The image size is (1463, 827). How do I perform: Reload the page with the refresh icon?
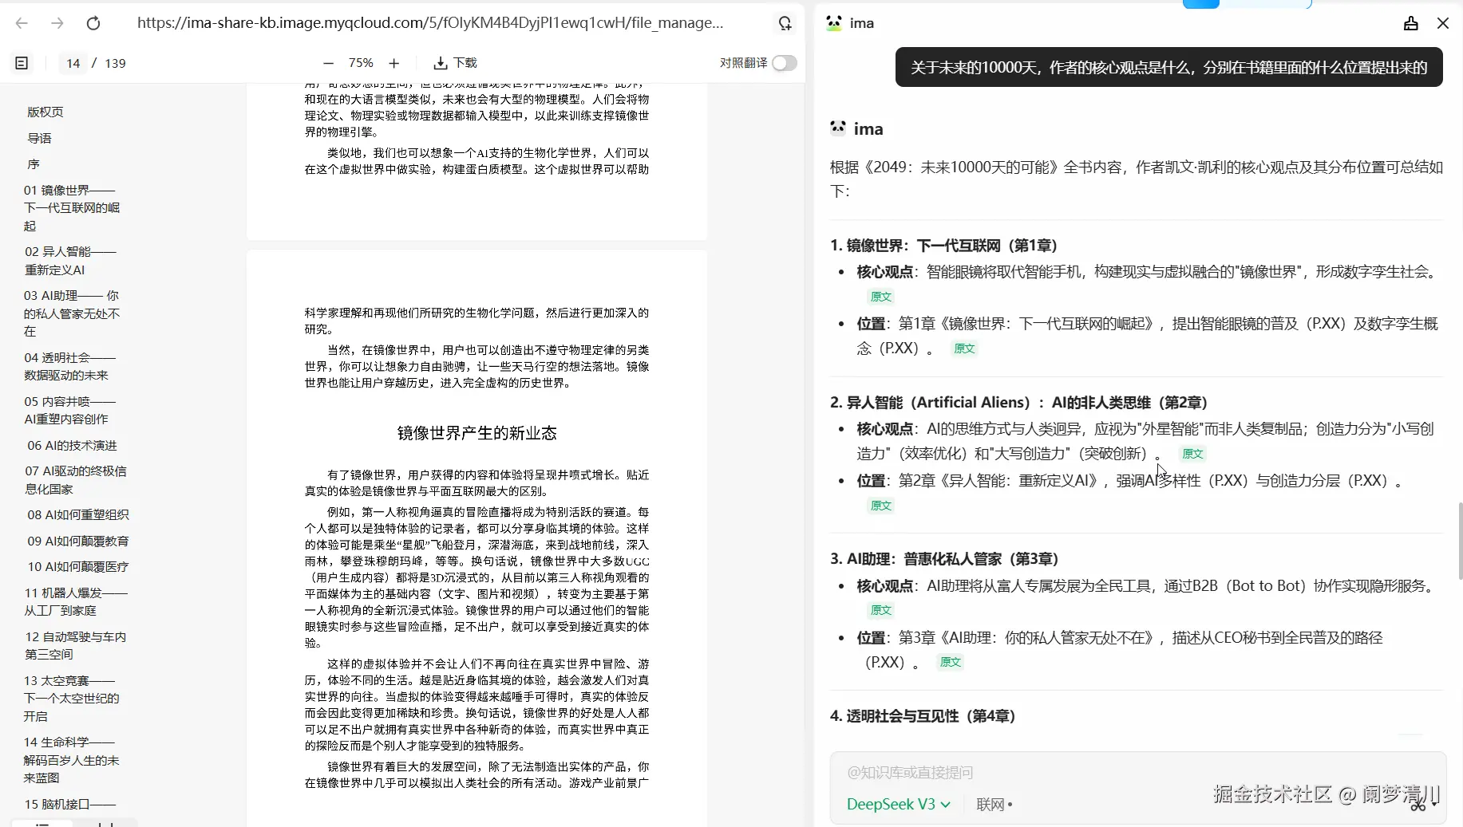pos(93,23)
